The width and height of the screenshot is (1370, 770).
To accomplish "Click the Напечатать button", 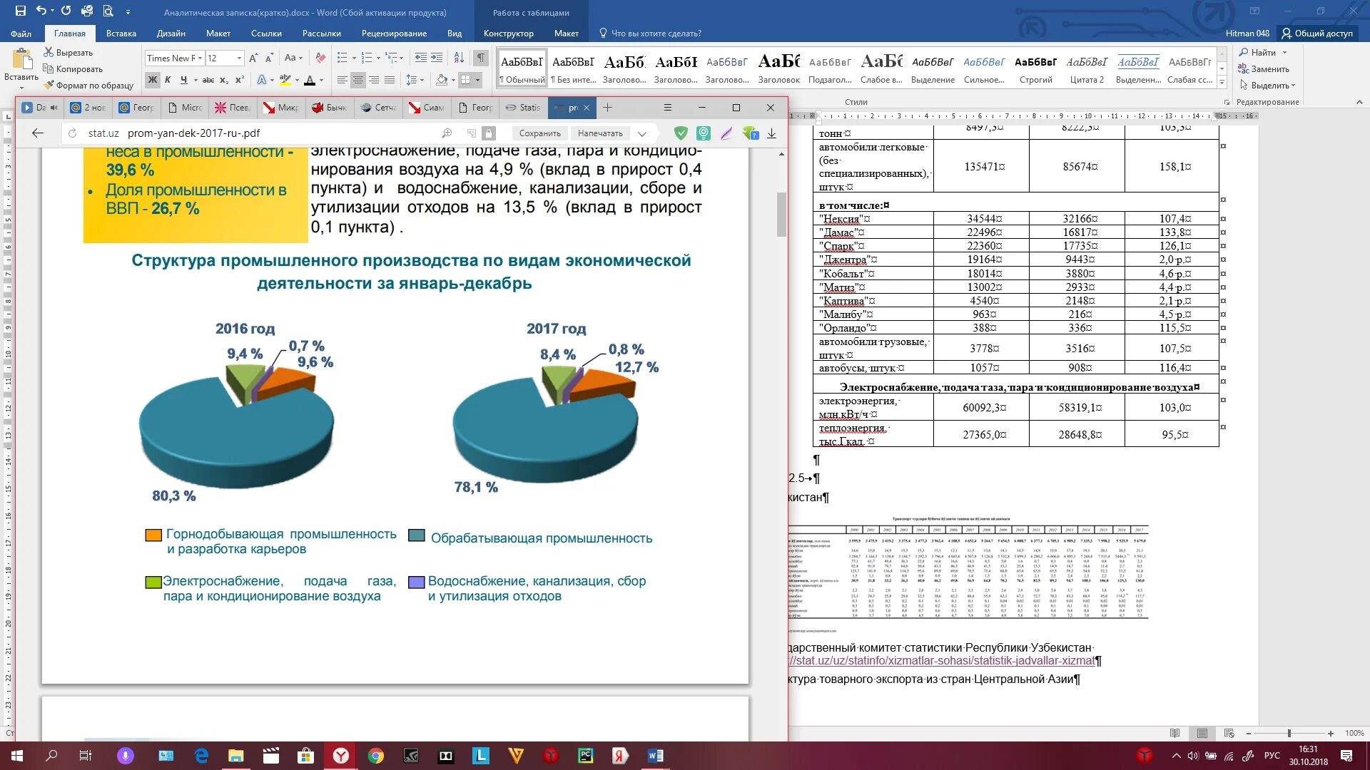I will click(600, 133).
